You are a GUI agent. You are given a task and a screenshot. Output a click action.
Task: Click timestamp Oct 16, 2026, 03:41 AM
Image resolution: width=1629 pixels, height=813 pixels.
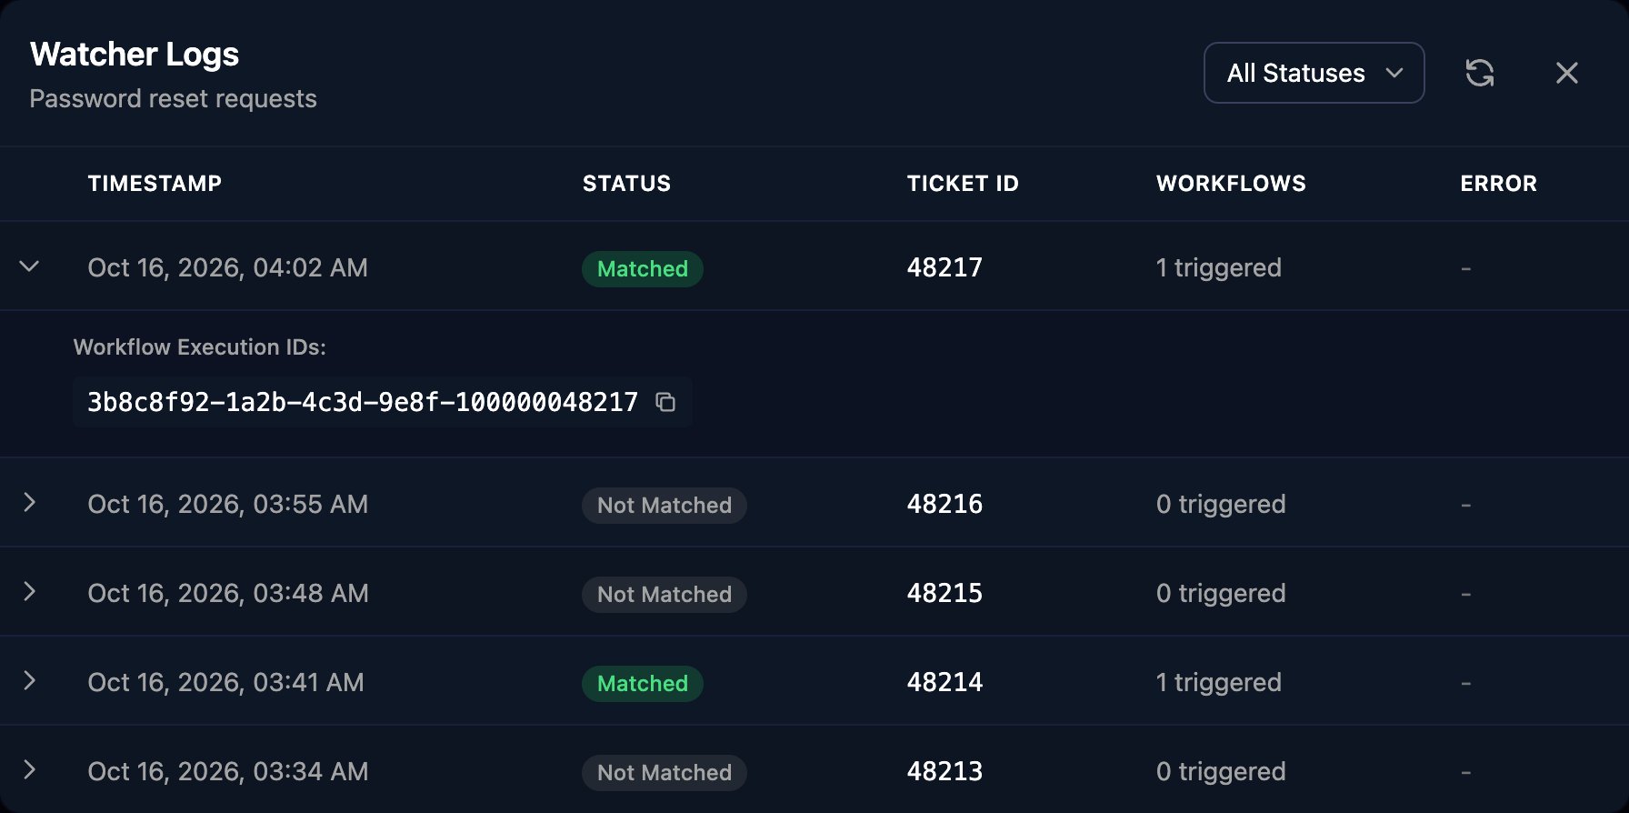pyautogui.click(x=225, y=682)
